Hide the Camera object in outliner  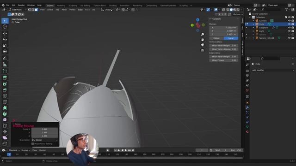point(289,21)
